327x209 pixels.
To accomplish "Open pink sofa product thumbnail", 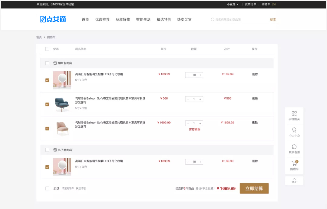I will click(x=62, y=129).
